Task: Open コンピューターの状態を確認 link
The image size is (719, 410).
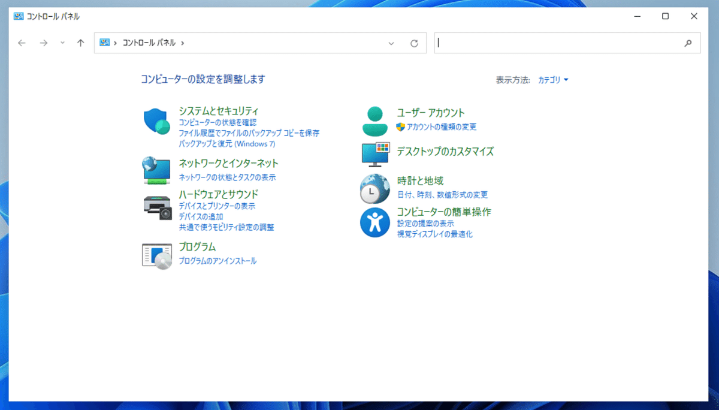Action: 217,122
